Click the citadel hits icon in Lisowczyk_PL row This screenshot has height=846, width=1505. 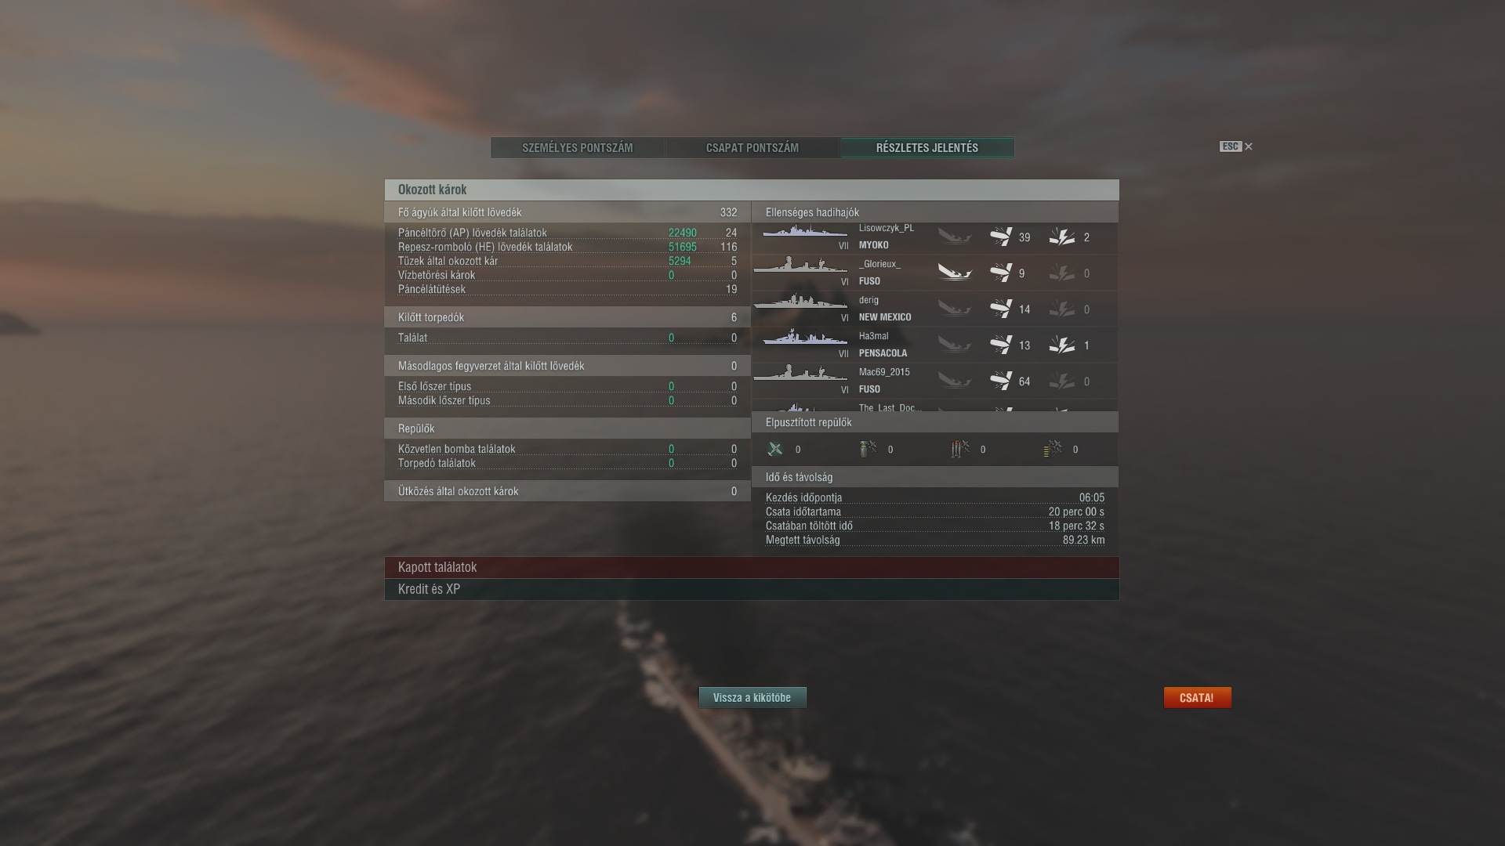click(x=1062, y=237)
